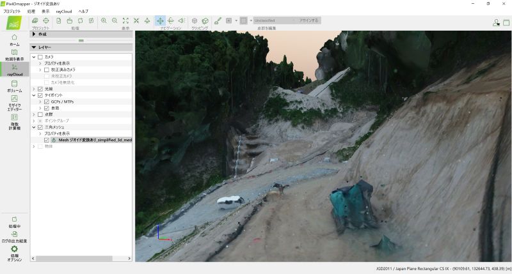Viewport: 512px width, 274px height.
Task: Open the ホーム (Home) view
Action: tap(14, 40)
